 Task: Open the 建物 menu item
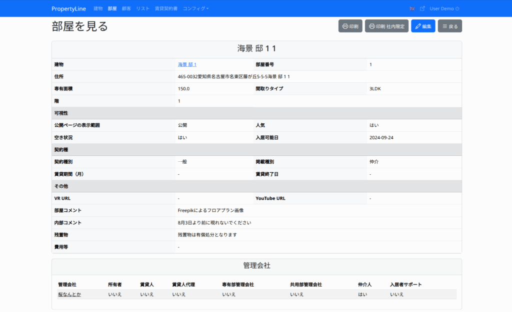[98, 8]
